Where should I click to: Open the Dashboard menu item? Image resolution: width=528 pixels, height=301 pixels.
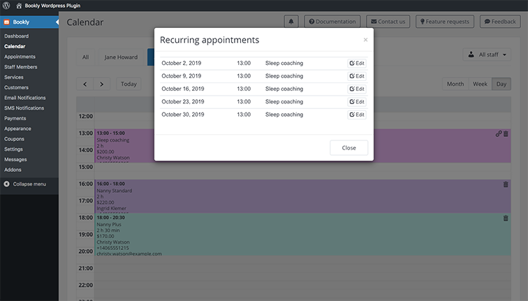point(17,36)
